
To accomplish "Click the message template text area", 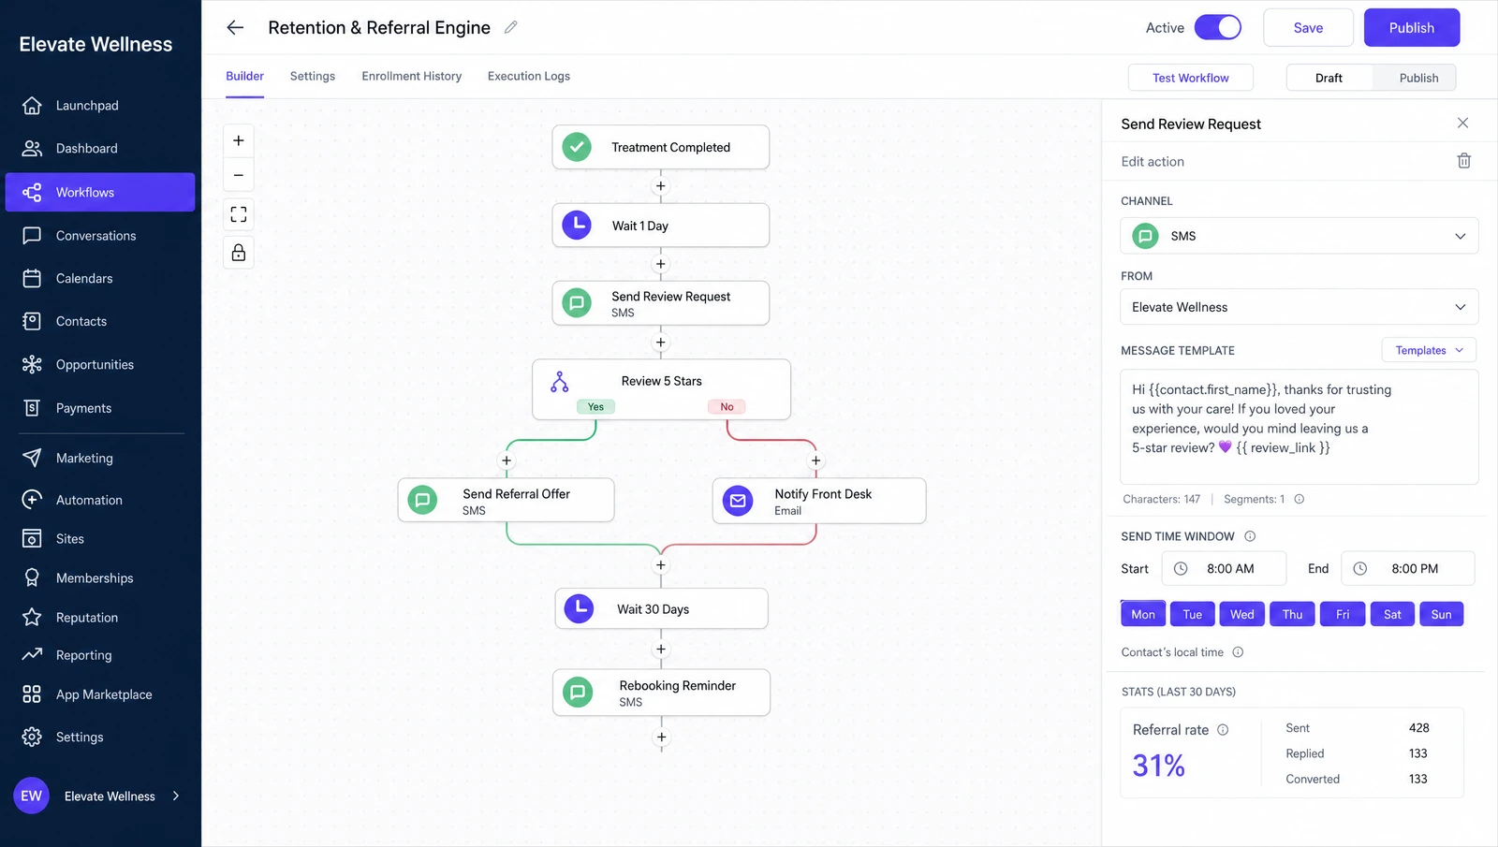I will coord(1299,427).
